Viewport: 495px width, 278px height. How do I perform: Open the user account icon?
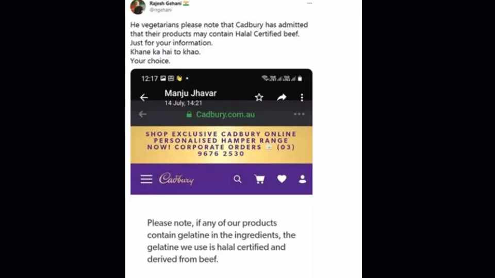[303, 179]
